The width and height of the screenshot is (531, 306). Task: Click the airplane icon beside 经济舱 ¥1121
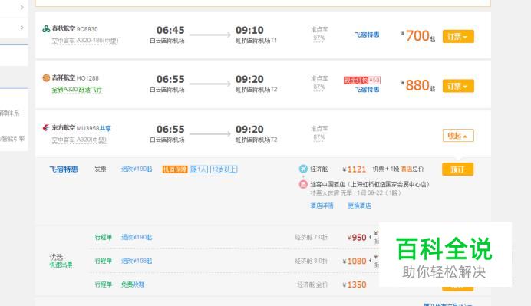pyautogui.click(x=303, y=169)
